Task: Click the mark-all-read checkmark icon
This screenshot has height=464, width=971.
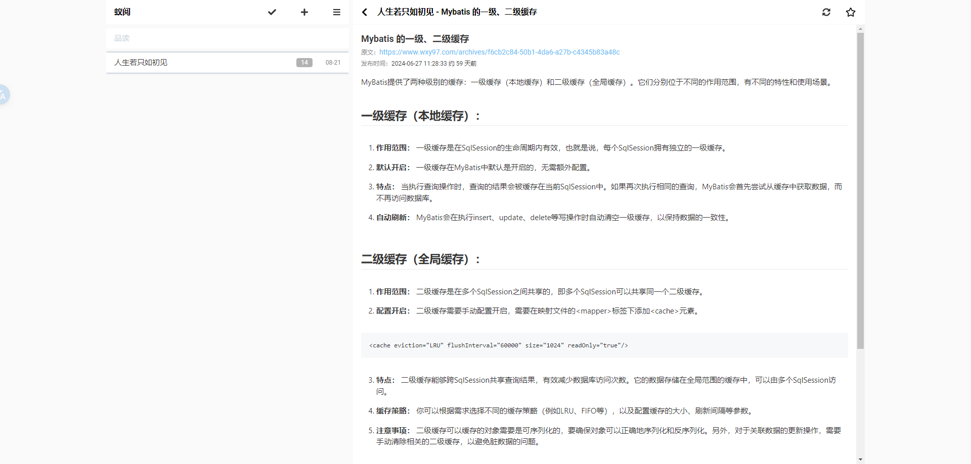Action: [x=272, y=12]
